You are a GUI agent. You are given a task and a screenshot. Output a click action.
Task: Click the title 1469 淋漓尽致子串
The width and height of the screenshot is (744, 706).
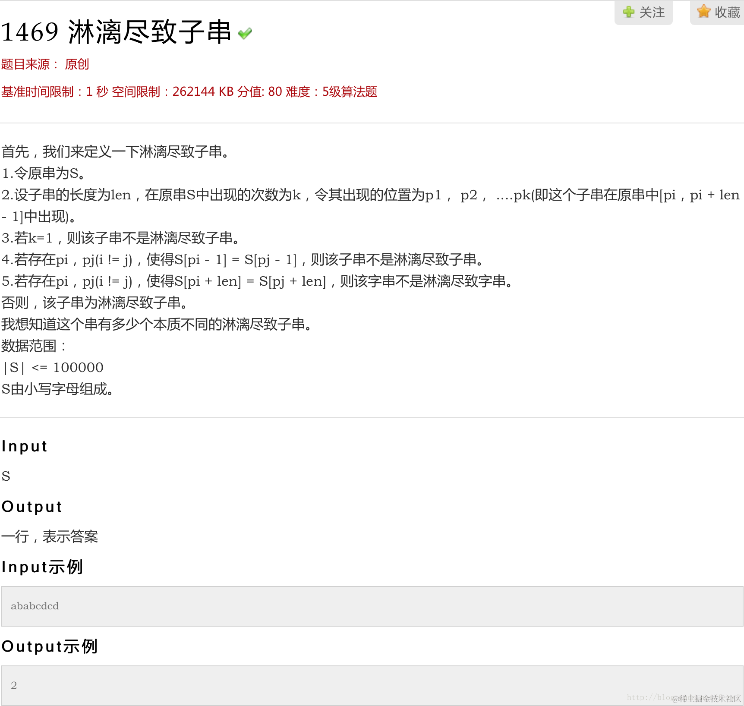[117, 32]
